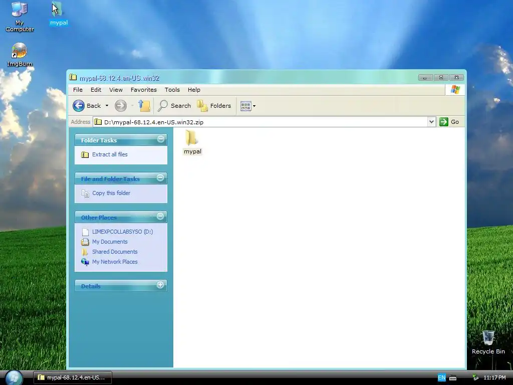
Task: Select the ImgBurn desktop shortcut
Action: [20, 55]
